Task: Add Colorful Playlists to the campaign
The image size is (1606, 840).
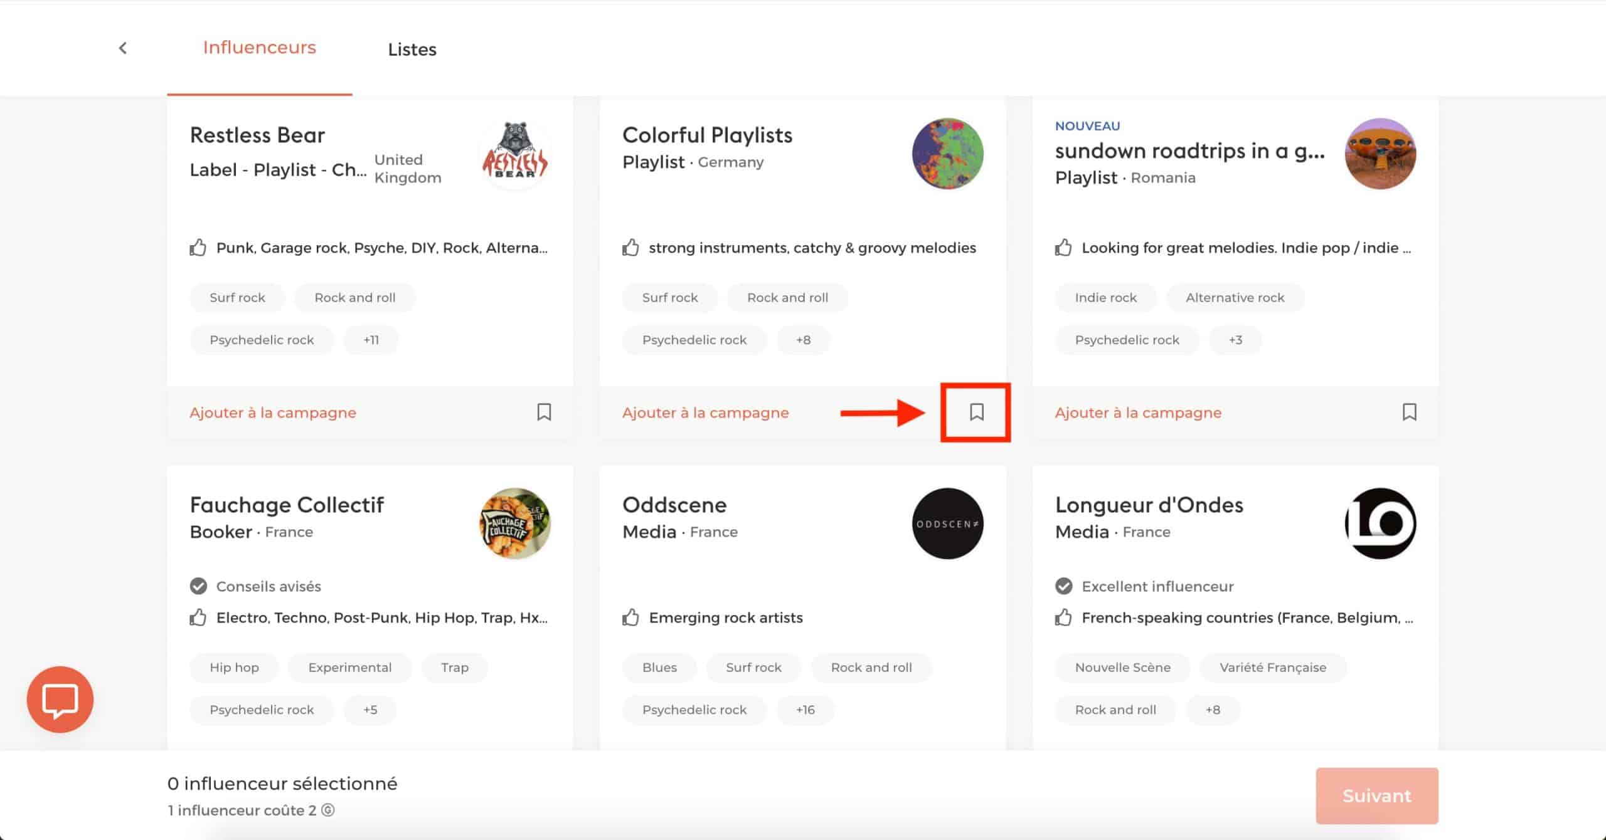Action: point(706,412)
